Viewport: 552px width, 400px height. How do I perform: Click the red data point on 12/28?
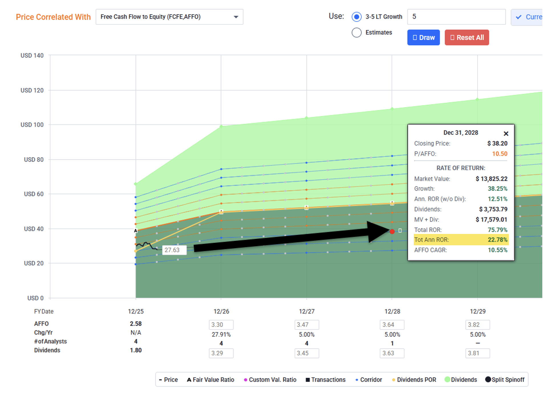click(x=392, y=232)
